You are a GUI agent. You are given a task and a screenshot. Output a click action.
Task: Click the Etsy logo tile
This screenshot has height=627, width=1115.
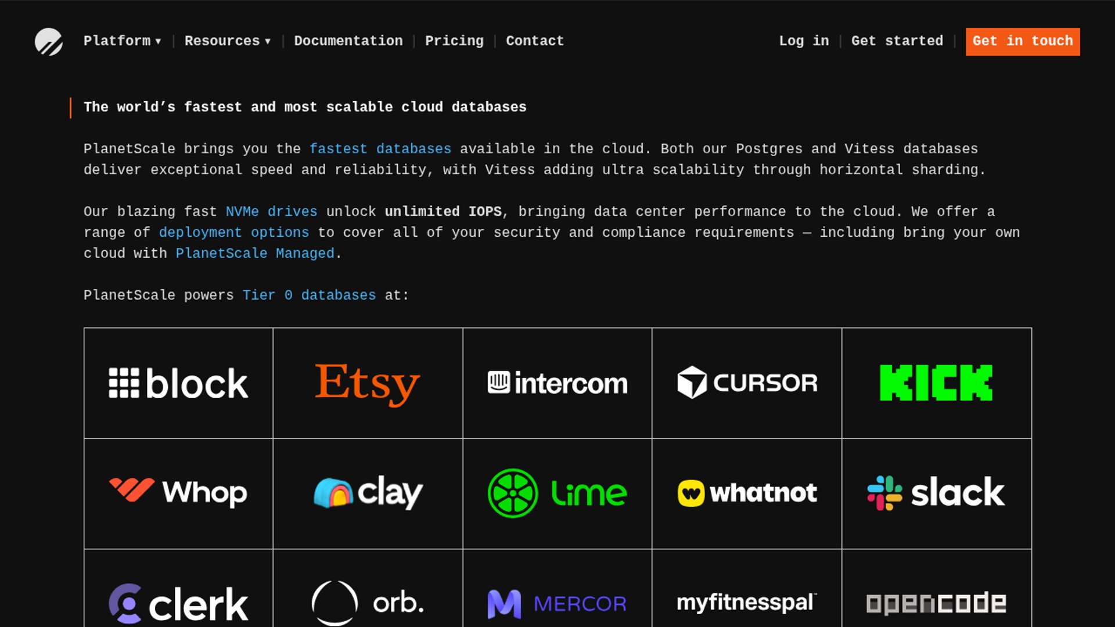(368, 383)
